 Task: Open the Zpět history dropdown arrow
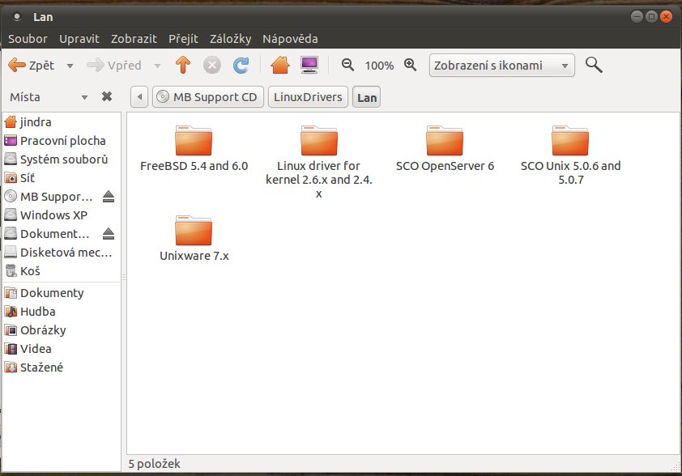tap(70, 66)
